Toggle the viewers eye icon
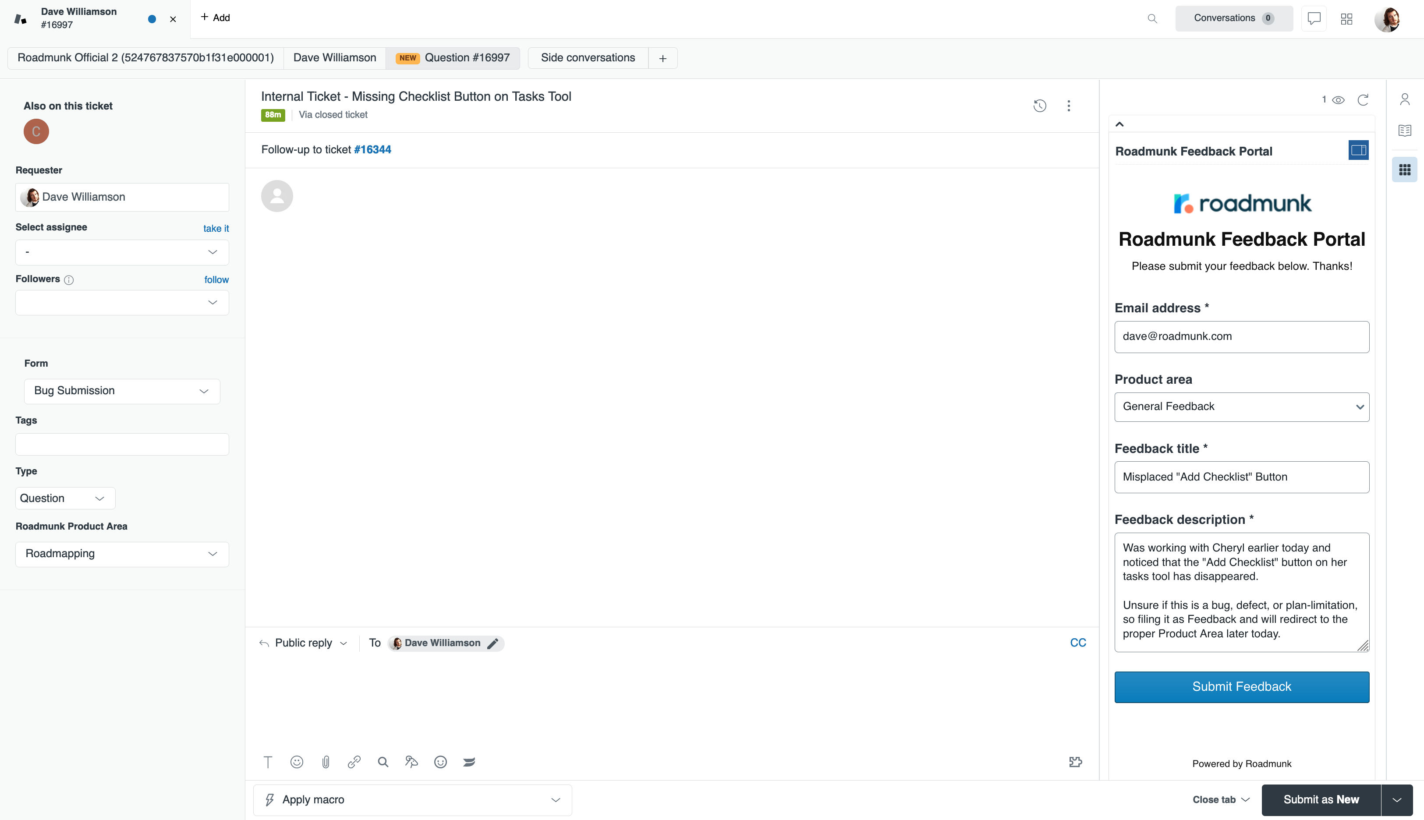This screenshot has width=1424, height=820. [x=1339, y=100]
